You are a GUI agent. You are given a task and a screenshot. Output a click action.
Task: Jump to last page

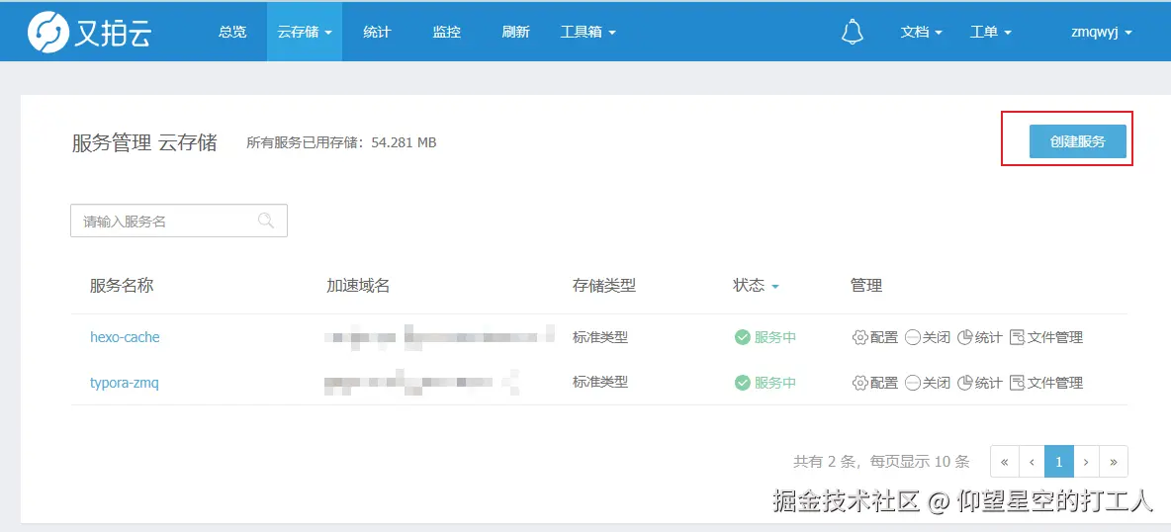tap(1114, 462)
